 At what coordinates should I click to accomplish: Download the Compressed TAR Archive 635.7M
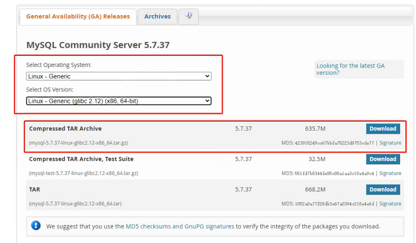383,129
